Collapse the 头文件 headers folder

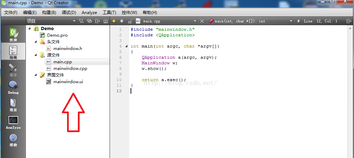pos(36,42)
